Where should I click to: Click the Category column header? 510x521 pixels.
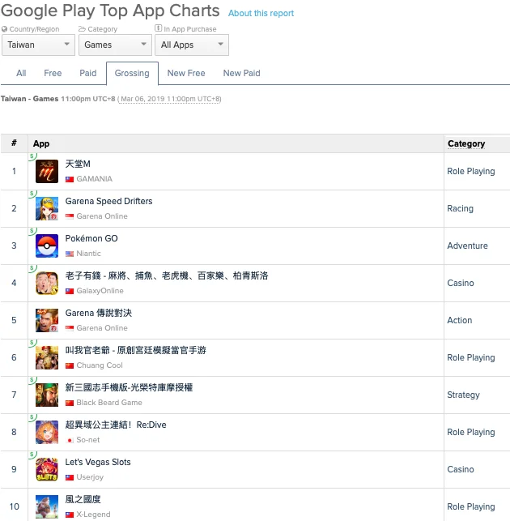tap(466, 143)
